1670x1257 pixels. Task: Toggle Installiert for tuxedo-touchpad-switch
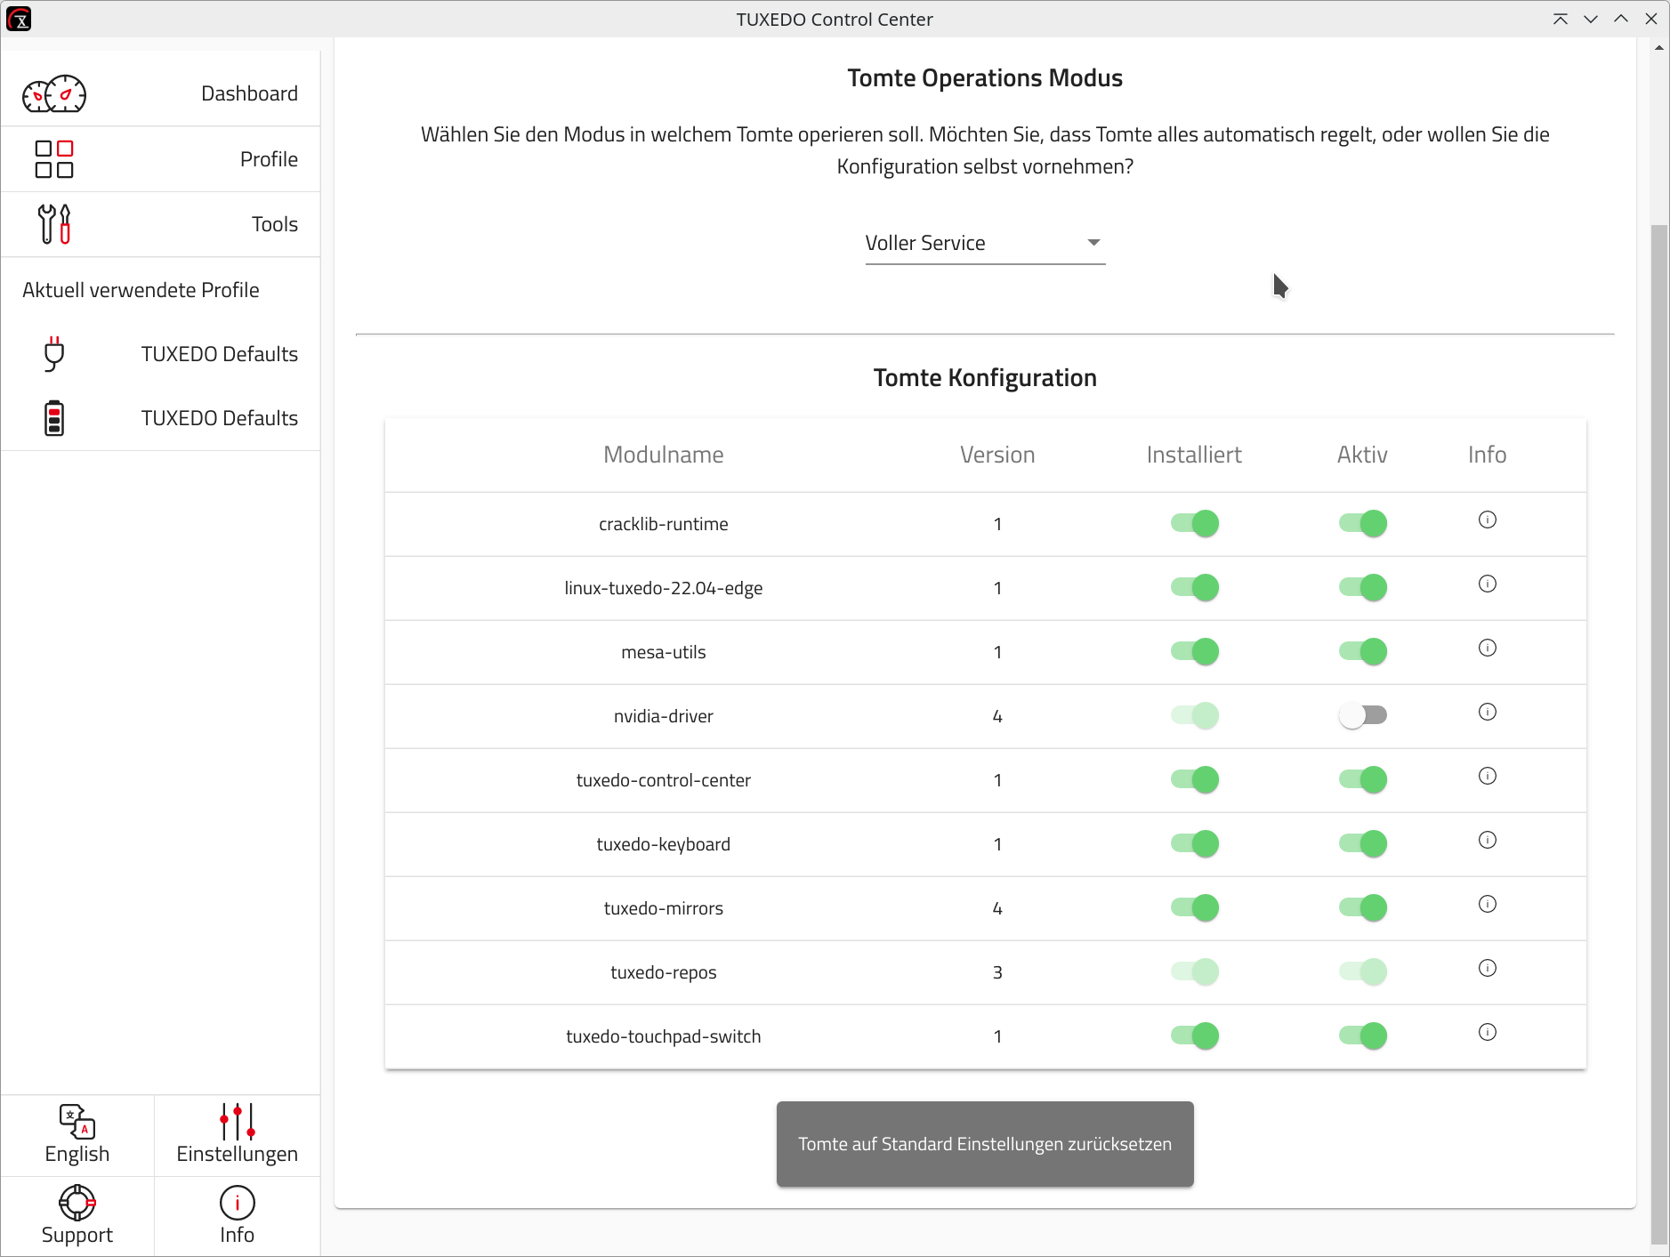point(1194,1035)
